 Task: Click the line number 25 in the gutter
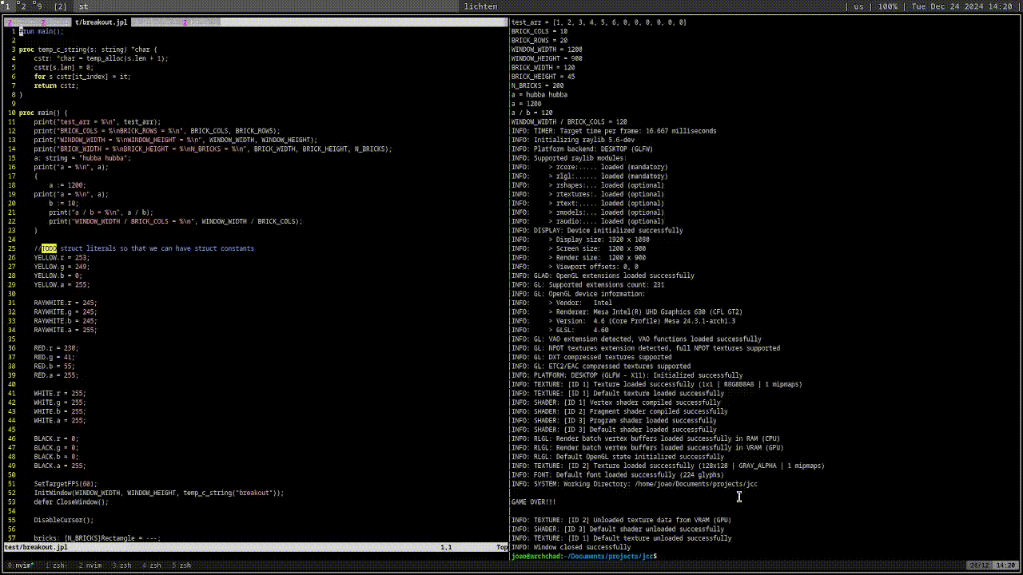tap(12, 248)
